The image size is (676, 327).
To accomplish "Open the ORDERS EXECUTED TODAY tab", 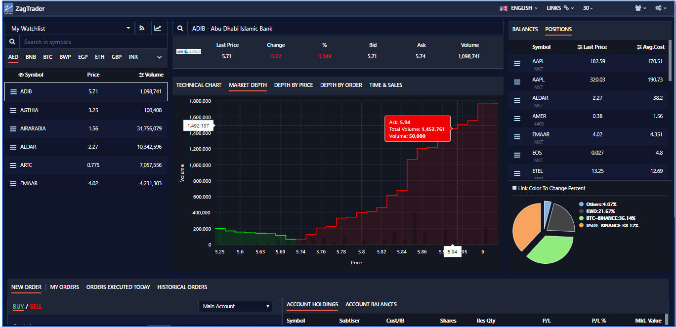I will [118, 287].
